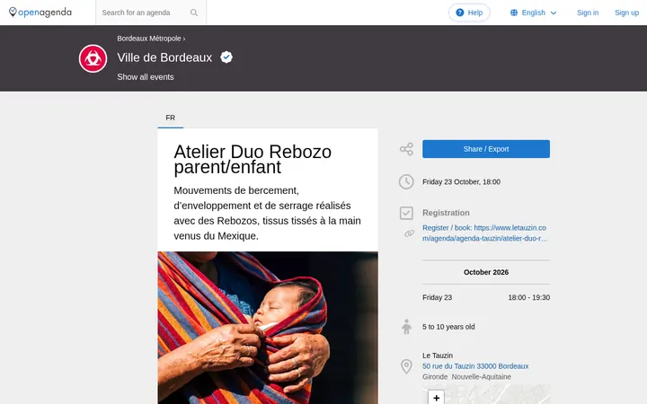The height and width of the screenshot is (404, 647).
Task: Click the baby in rebozo event photo
Action: (x=268, y=328)
